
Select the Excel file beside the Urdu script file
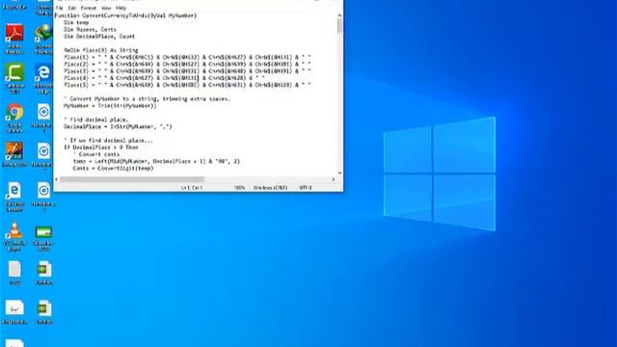(43, 311)
